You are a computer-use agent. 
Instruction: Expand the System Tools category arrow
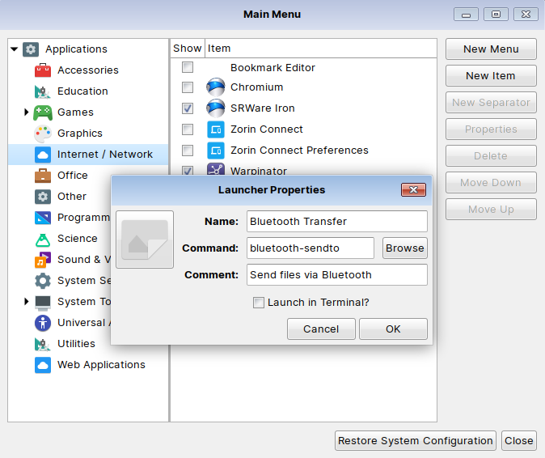[x=27, y=301]
